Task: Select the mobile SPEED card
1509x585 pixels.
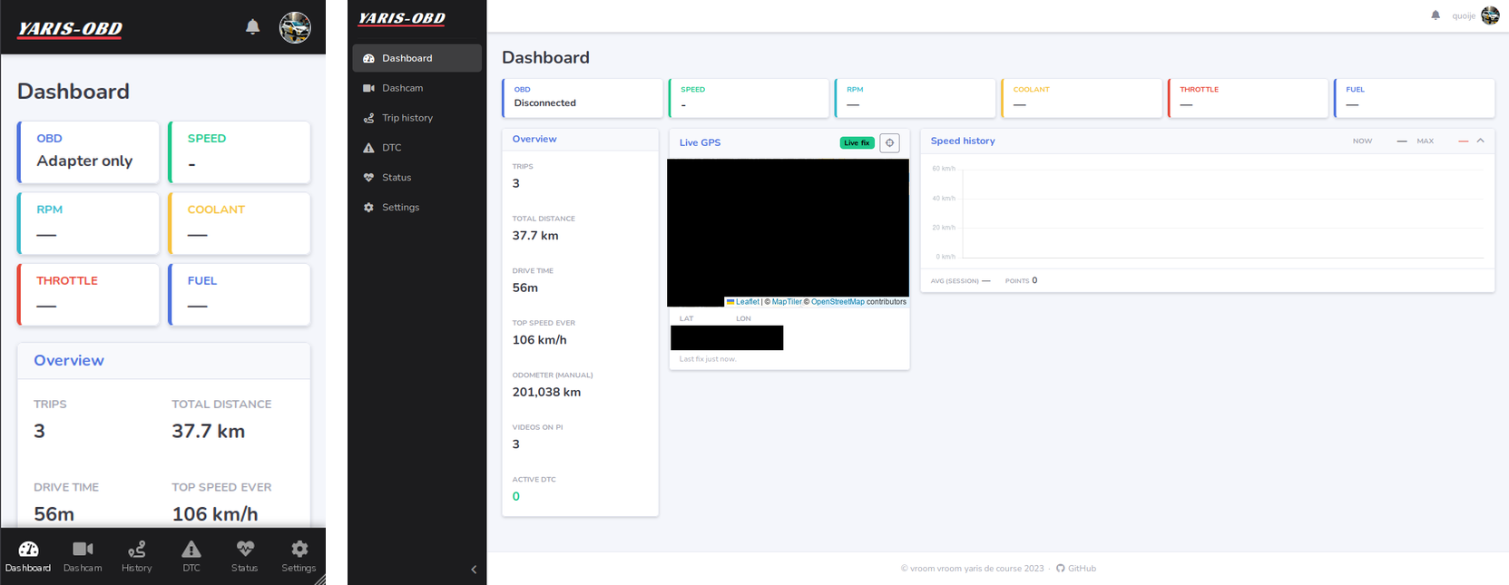Action: point(240,152)
